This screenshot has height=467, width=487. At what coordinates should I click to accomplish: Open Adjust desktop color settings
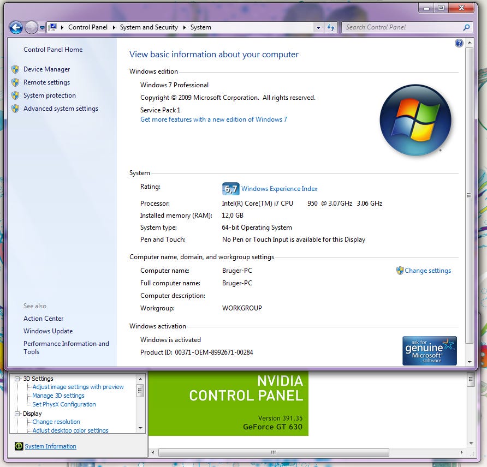[x=70, y=430]
